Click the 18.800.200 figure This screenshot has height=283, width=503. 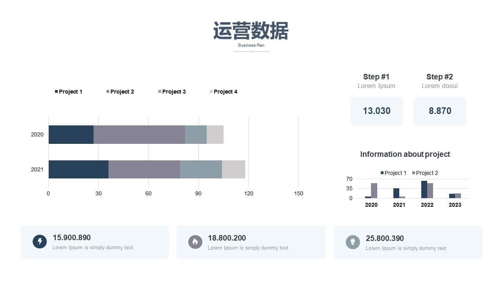coord(227,238)
